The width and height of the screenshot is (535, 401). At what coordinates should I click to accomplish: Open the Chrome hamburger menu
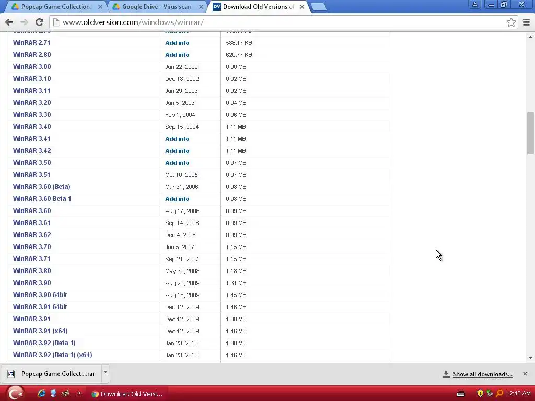pos(526,22)
